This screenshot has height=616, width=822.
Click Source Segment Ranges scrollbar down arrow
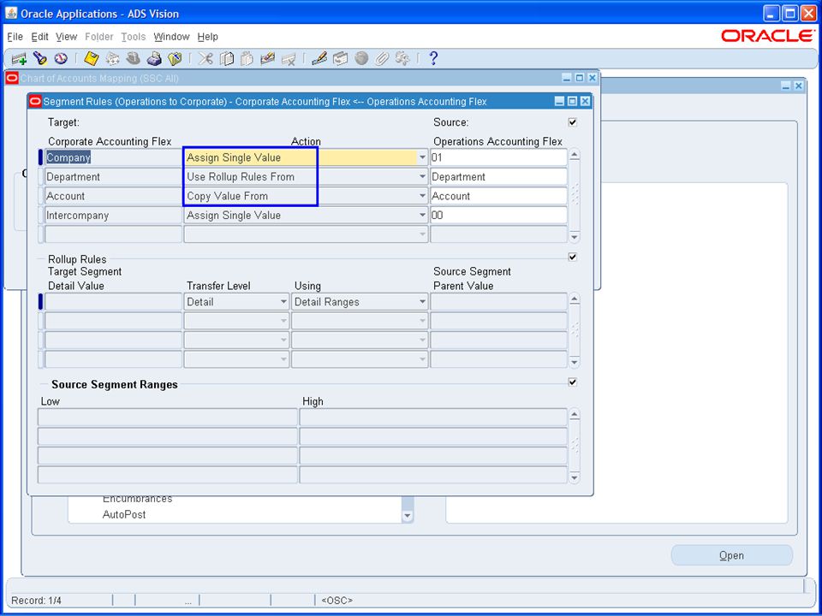pyautogui.click(x=575, y=477)
